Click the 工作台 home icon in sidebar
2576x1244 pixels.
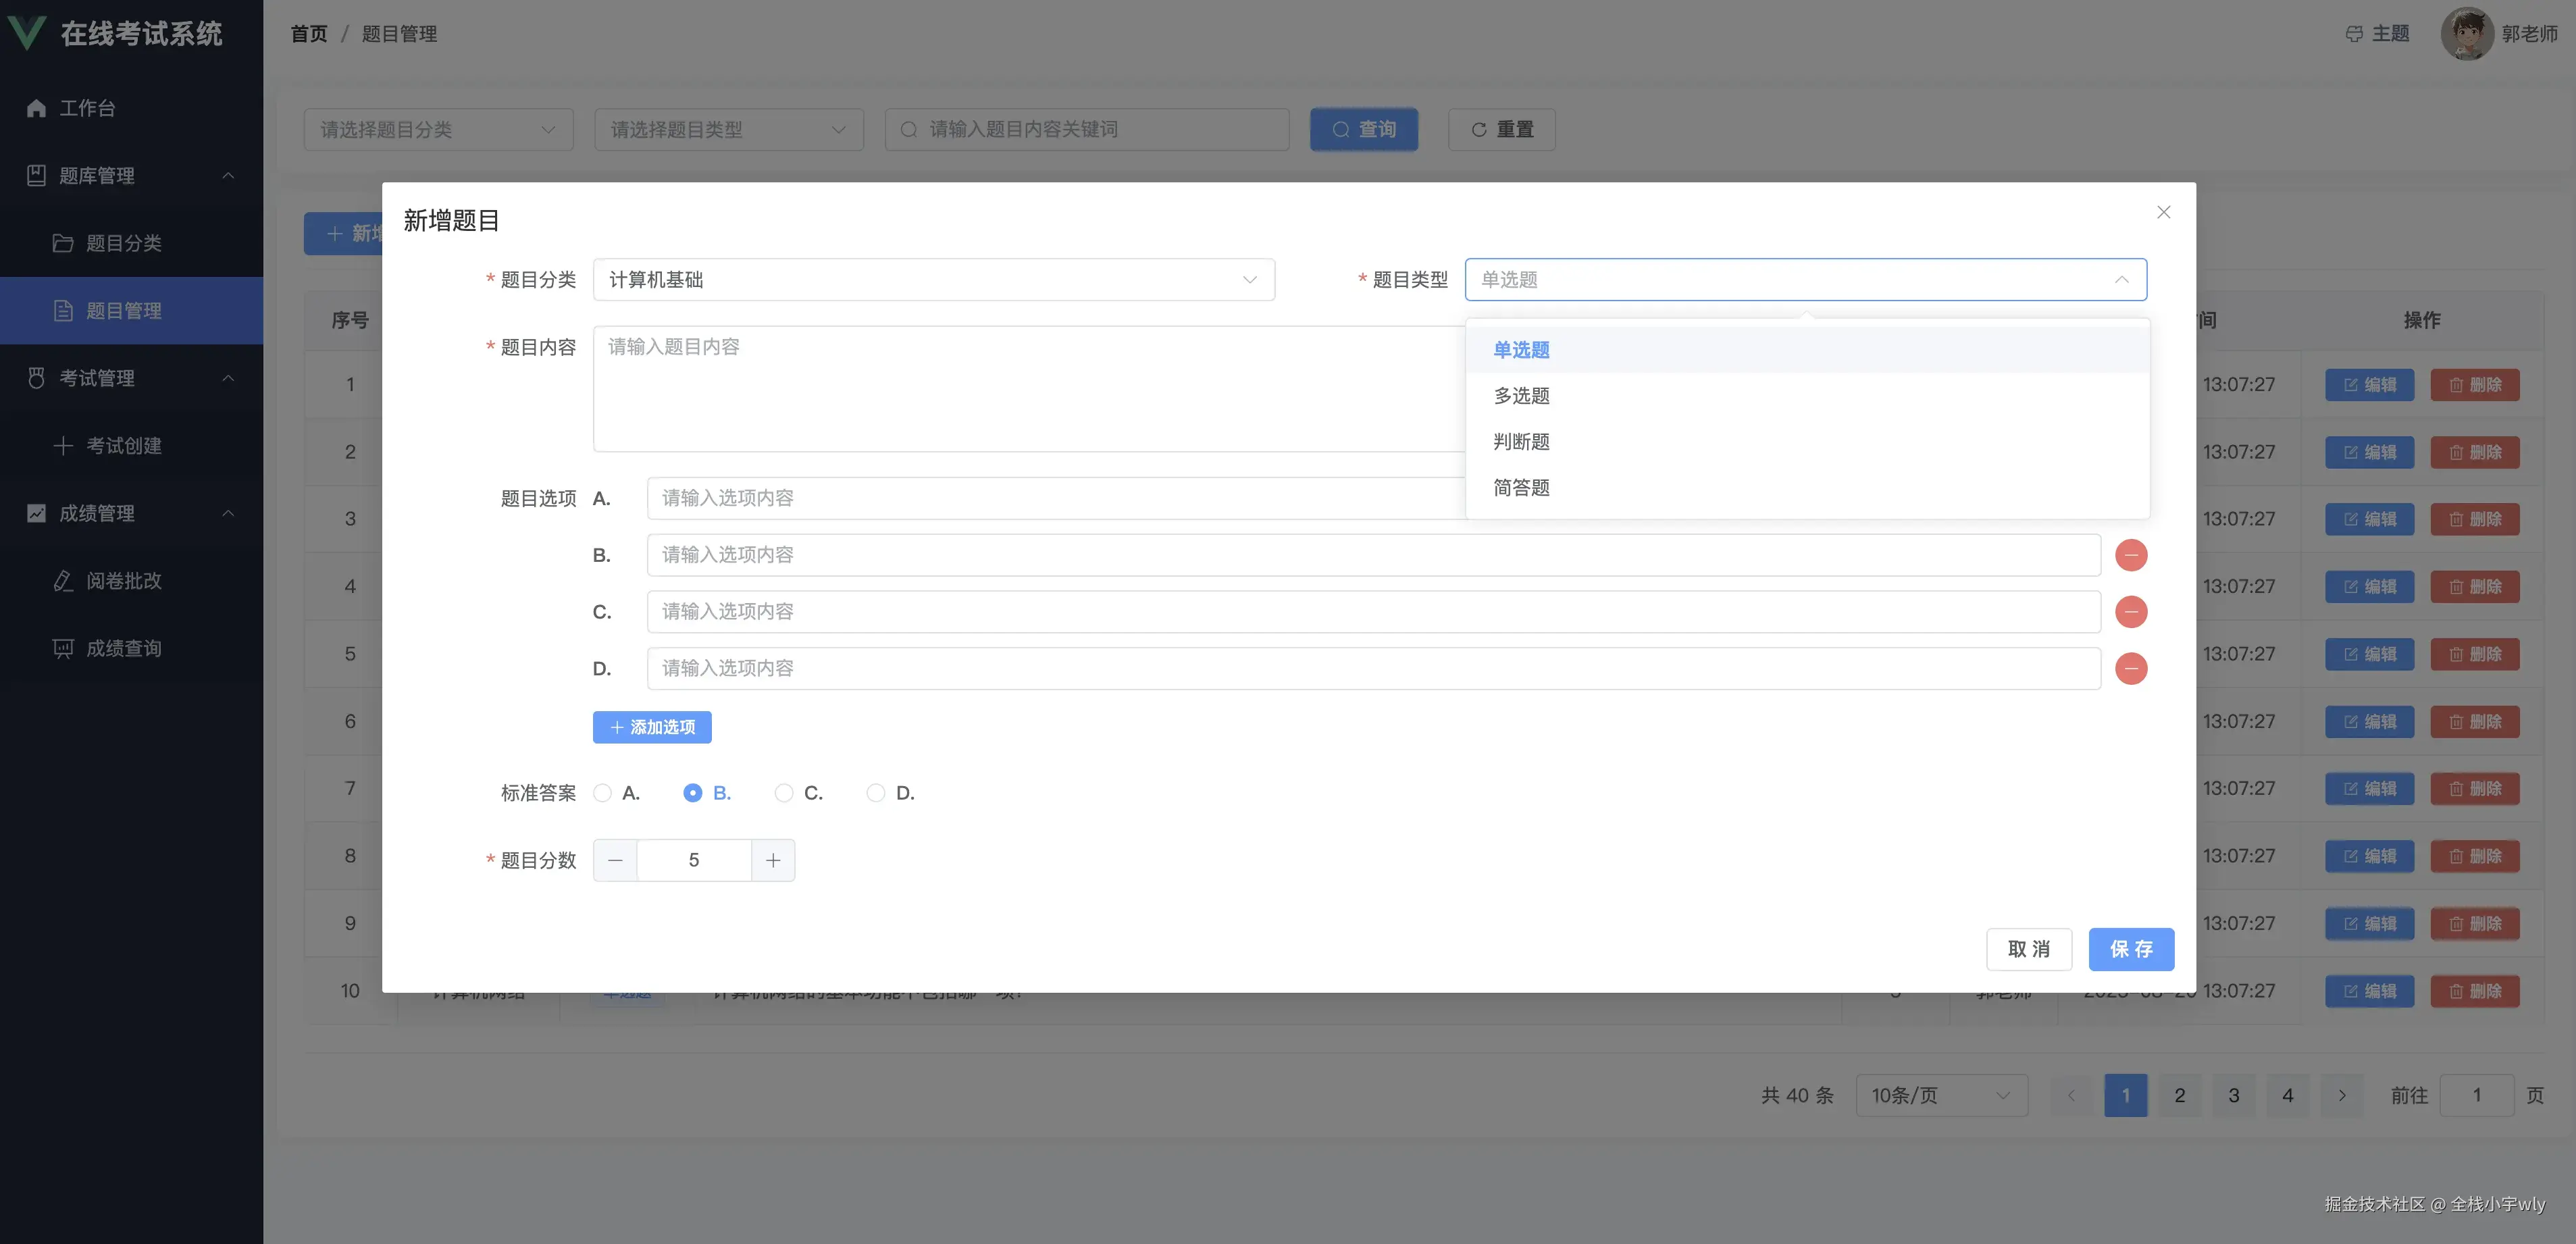[x=37, y=108]
